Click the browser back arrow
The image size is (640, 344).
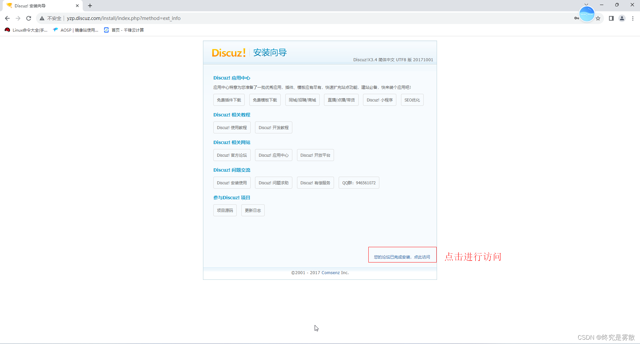pyautogui.click(x=7, y=18)
